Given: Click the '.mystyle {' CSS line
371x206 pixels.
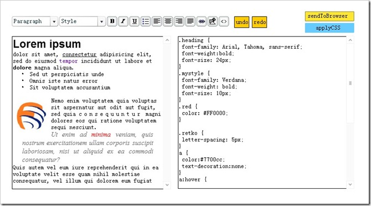Looking at the screenshot, I should pos(194,73).
